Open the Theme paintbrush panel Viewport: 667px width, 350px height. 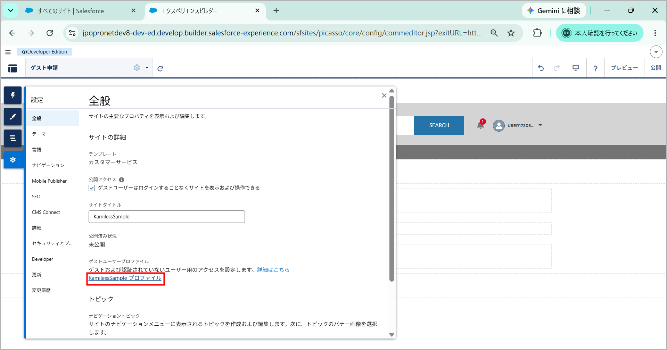tap(13, 117)
